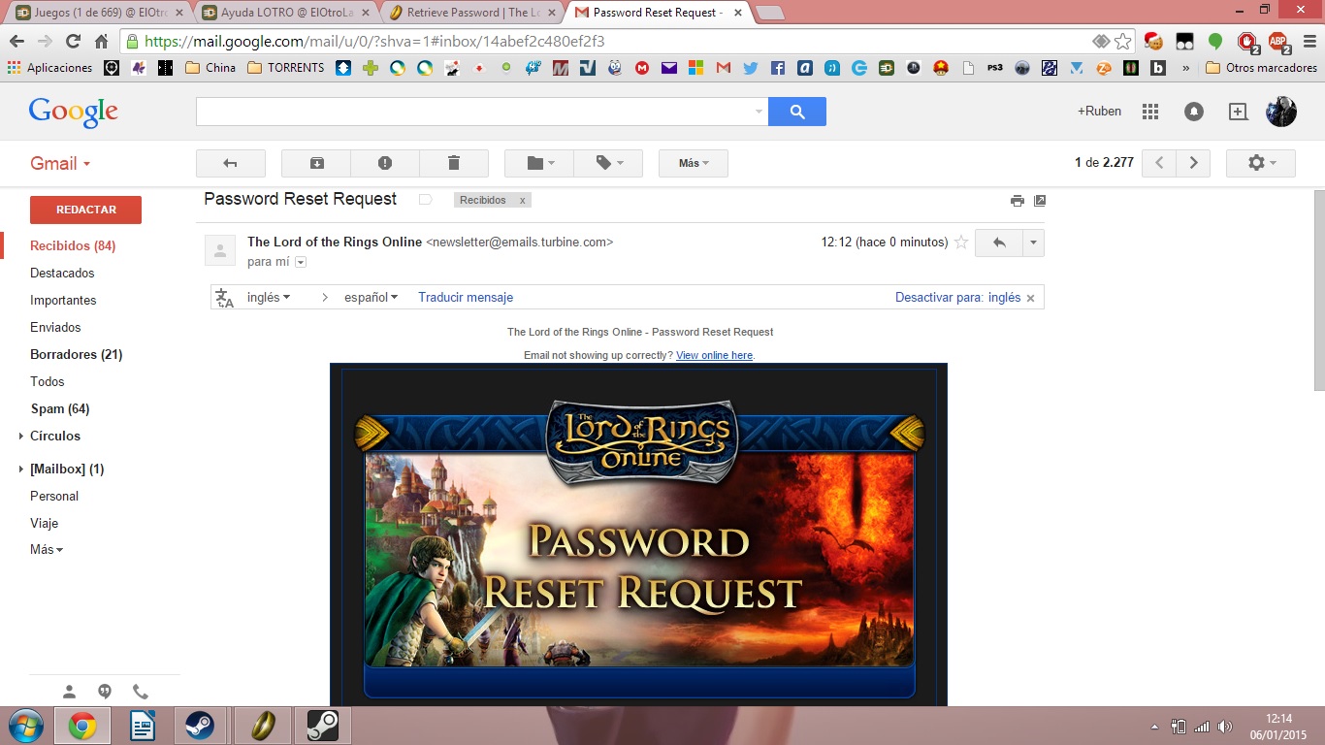Open the Labels tag dropdown
Viewport: 1325px width, 745px height.
pos(608,163)
